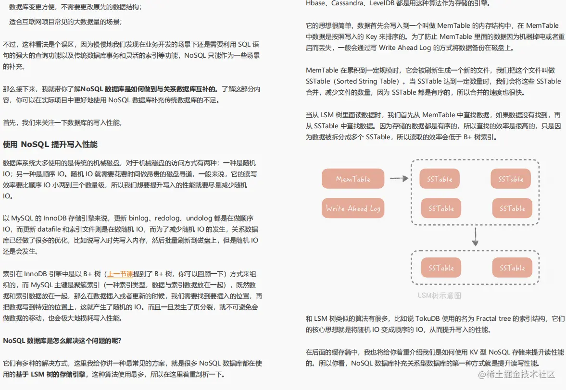Viewport: 566px width, 390px height.
Task: Select the MemTable box in the LSM diagram
Action: click(353, 179)
